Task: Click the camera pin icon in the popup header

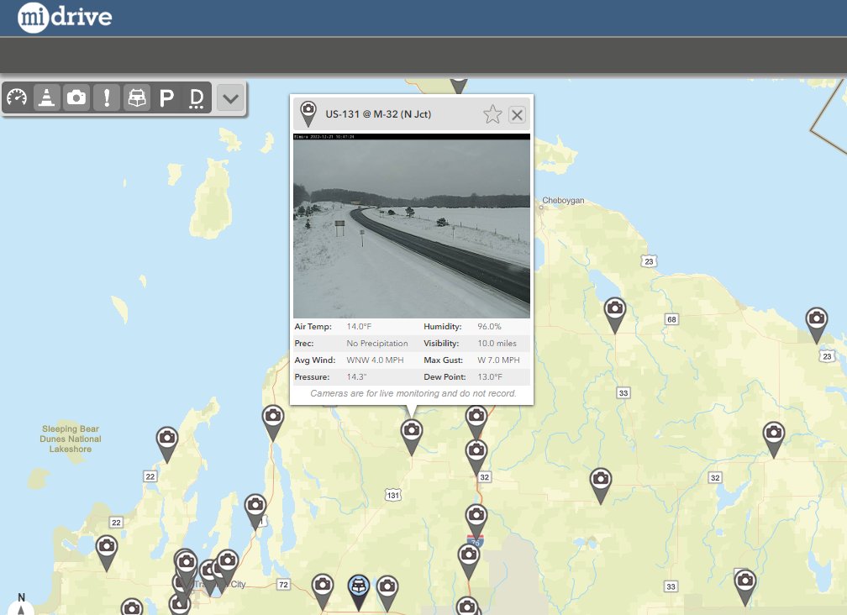Action: coord(308,114)
